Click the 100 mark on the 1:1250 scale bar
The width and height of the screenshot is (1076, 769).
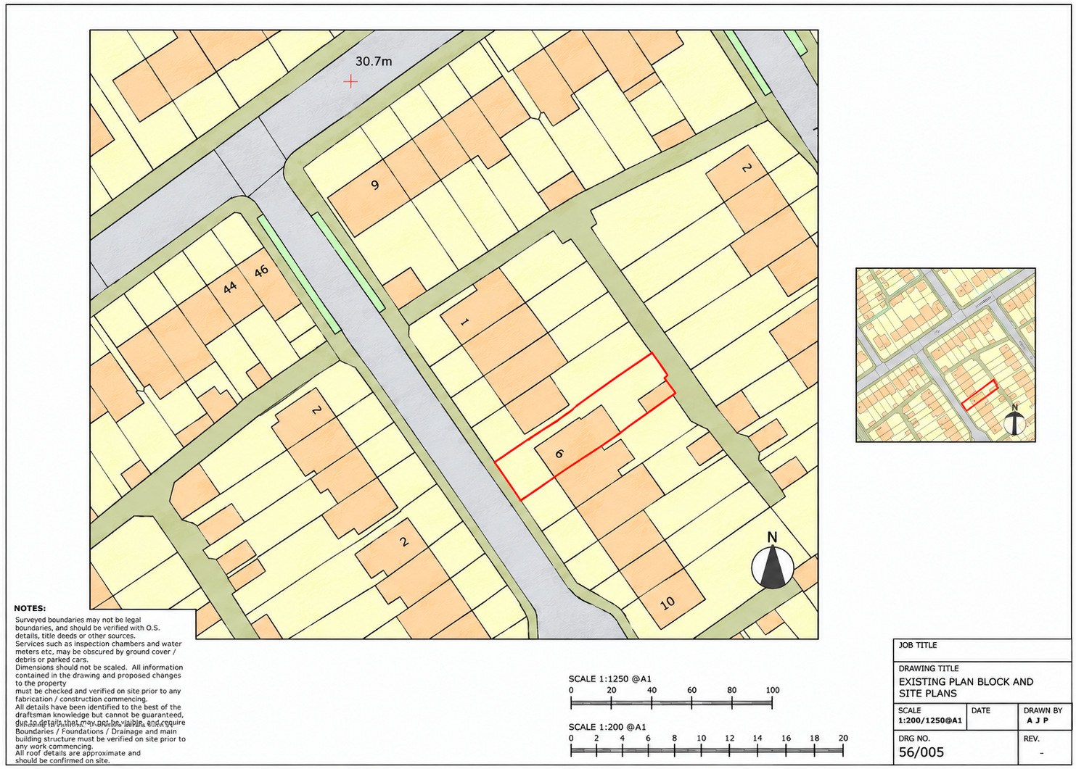(773, 690)
